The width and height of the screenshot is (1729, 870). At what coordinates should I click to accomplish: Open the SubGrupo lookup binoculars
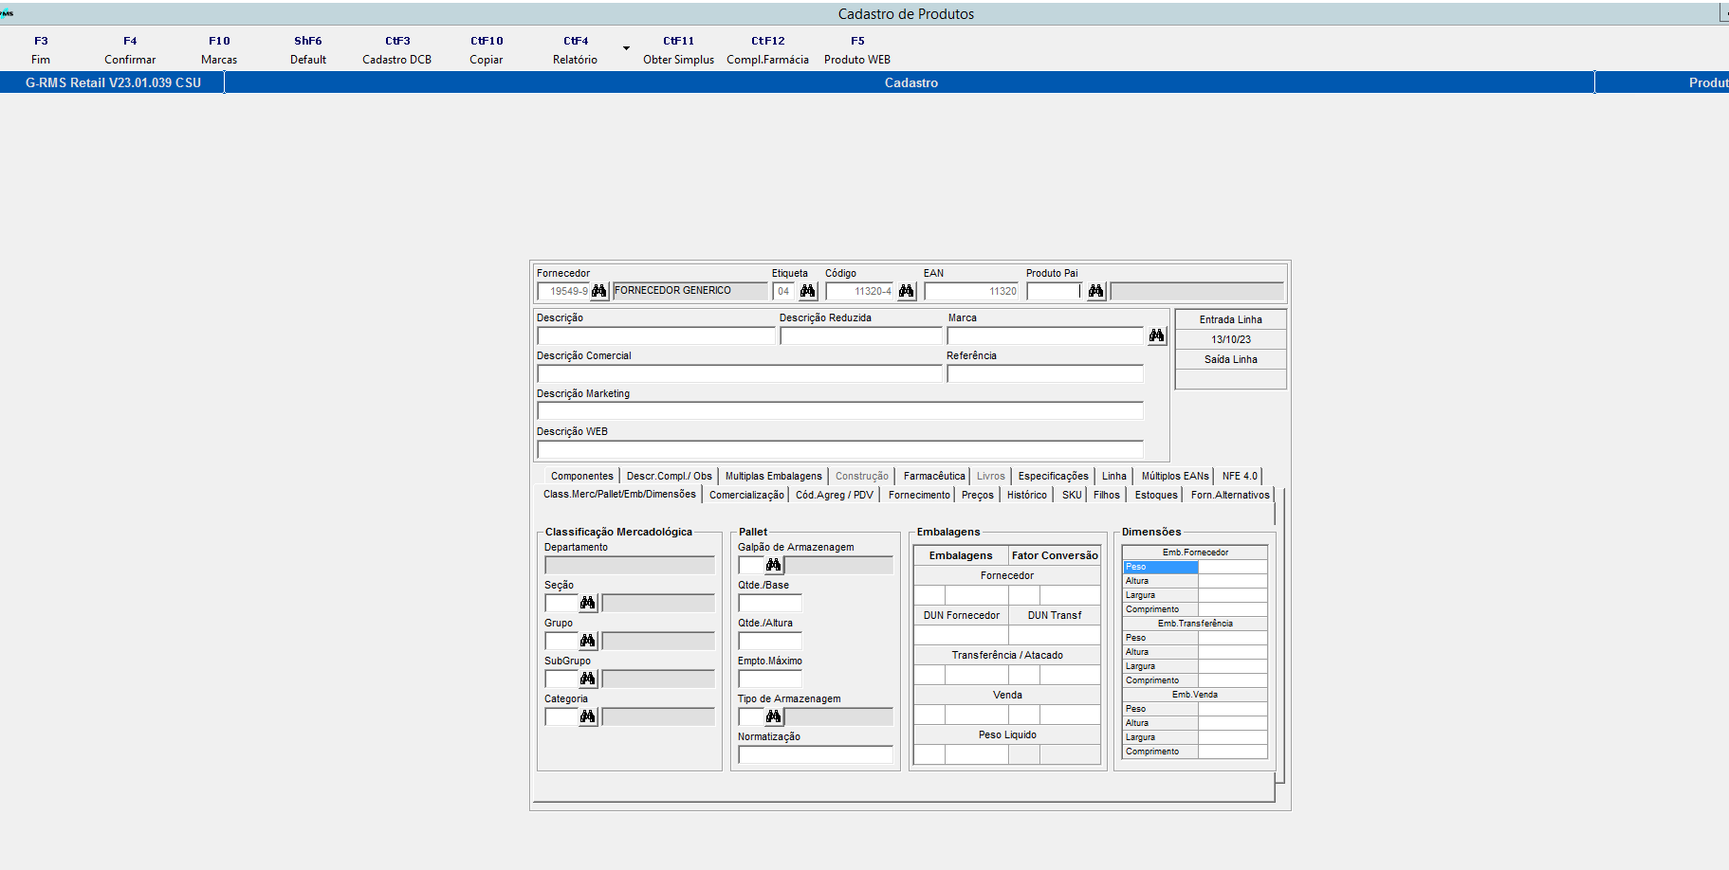587,679
